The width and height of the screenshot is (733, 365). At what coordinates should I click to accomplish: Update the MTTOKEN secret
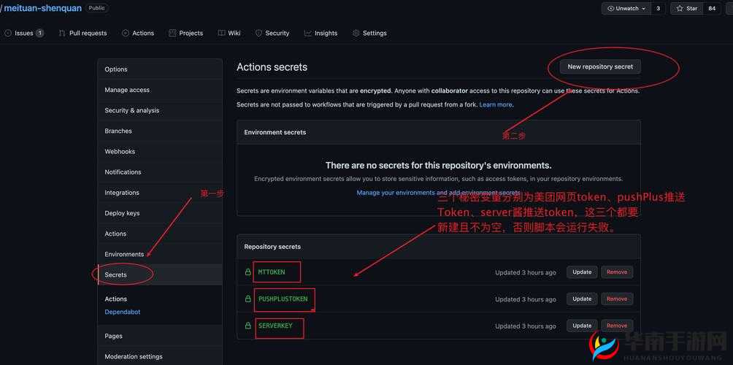(x=582, y=272)
